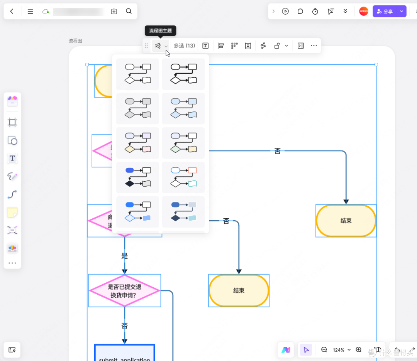417x361 pixels.
Task: Open the image gallery tool
Action: (x=12, y=248)
